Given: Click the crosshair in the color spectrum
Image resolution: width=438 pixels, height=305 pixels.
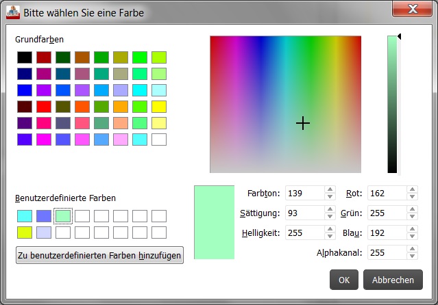Looking at the screenshot, I should [x=303, y=123].
